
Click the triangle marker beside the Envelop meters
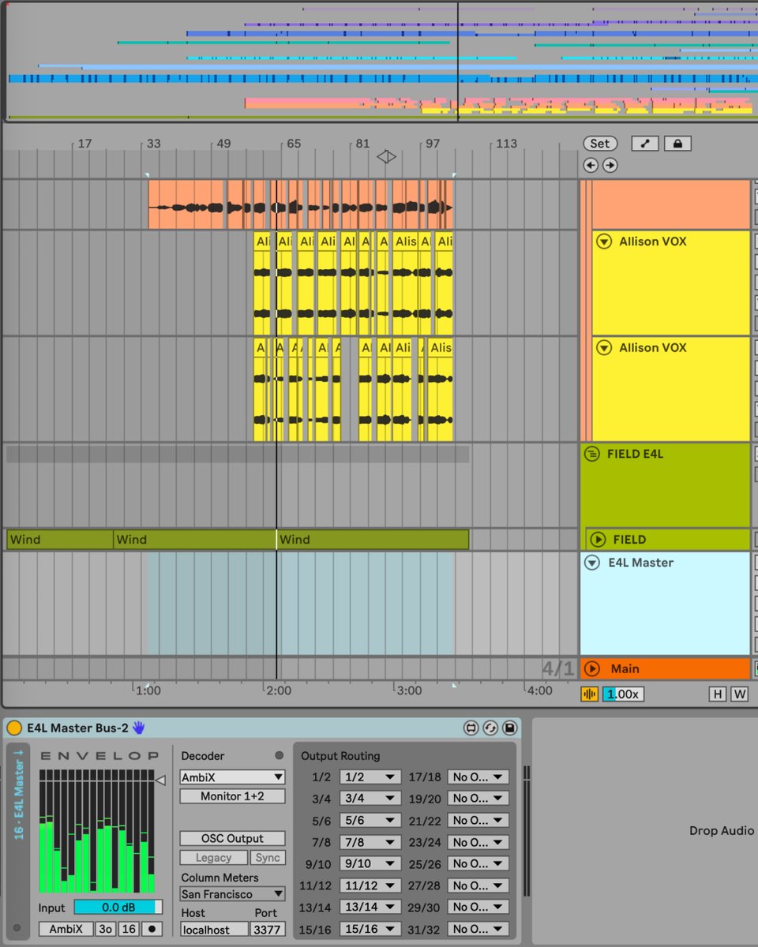point(160,780)
